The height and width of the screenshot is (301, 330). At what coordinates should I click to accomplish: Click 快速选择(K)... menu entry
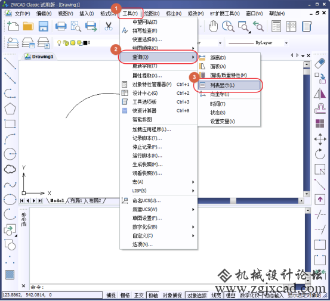[159, 39]
